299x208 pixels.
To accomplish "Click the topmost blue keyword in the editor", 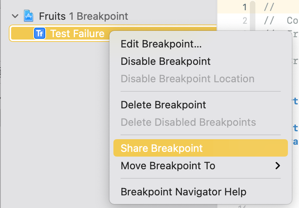I will (x=295, y=101).
